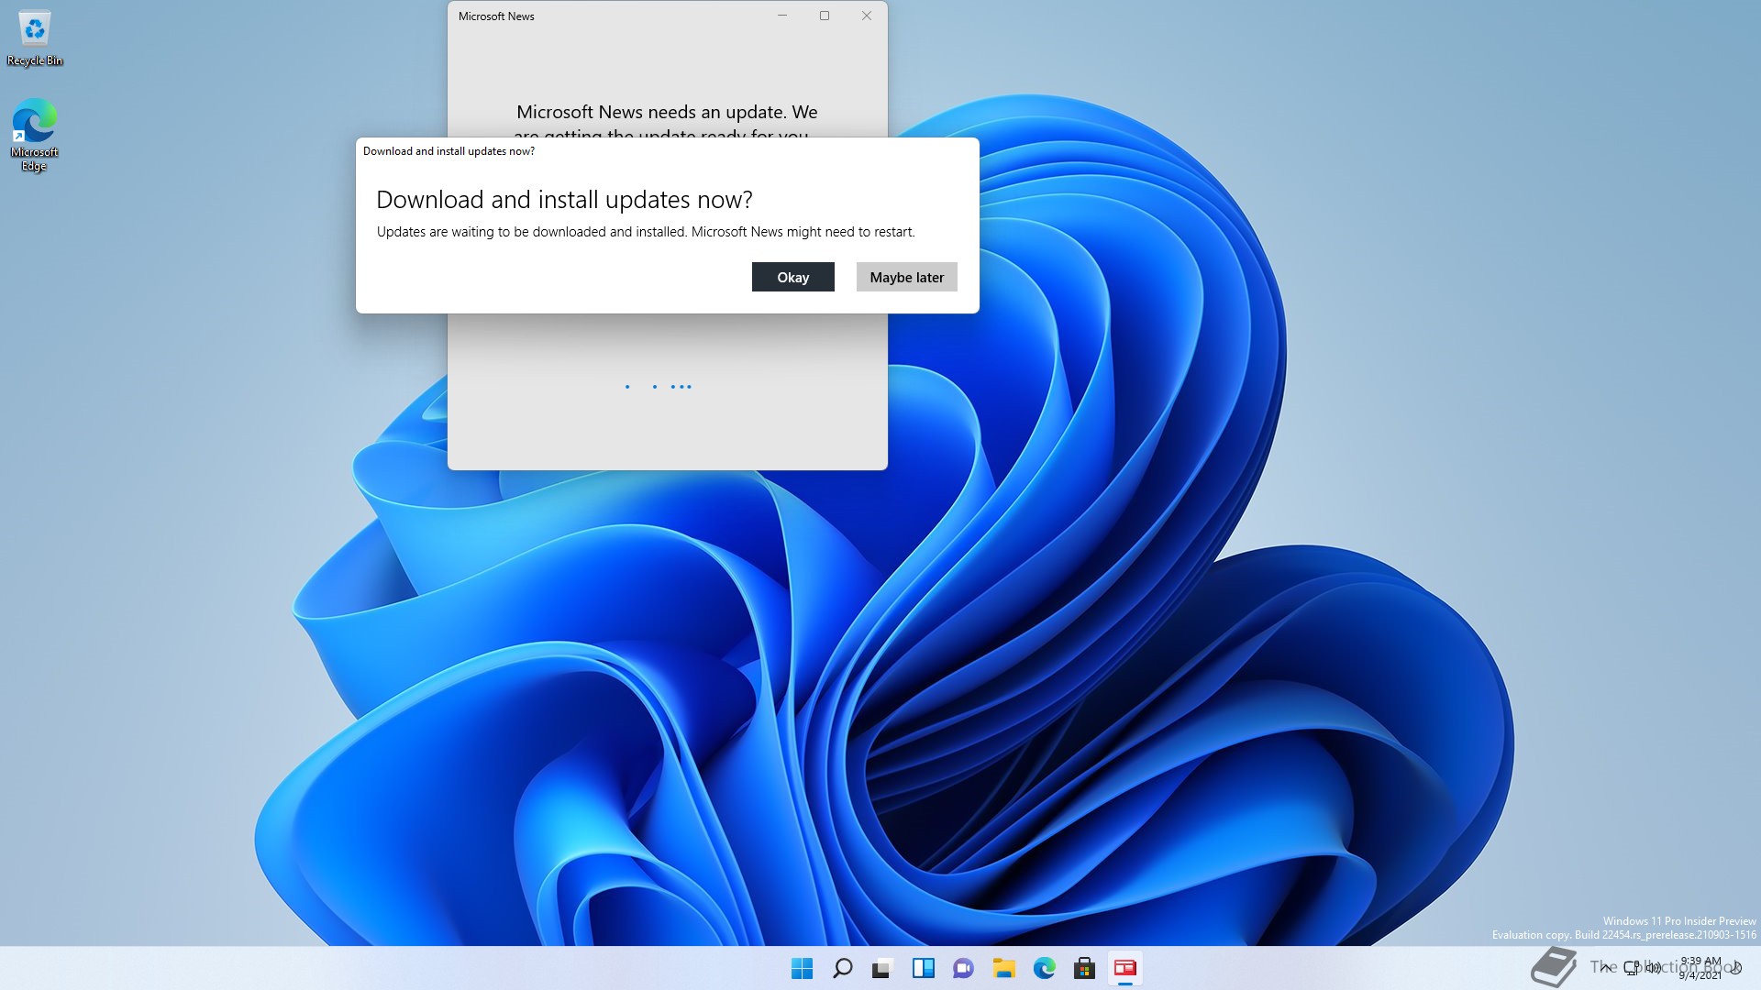Open the Windows Start menu

[802, 968]
